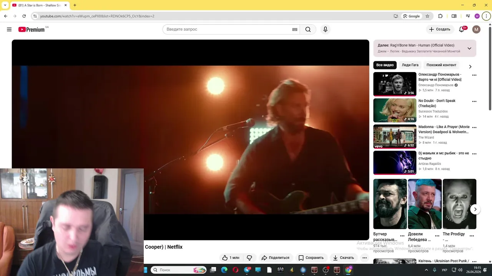Select the Все видео chip
This screenshot has width=492, height=276.
pos(385,65)
